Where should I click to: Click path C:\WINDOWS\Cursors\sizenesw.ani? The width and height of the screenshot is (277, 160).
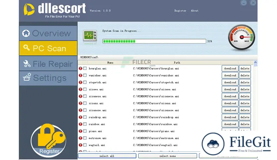156,110
